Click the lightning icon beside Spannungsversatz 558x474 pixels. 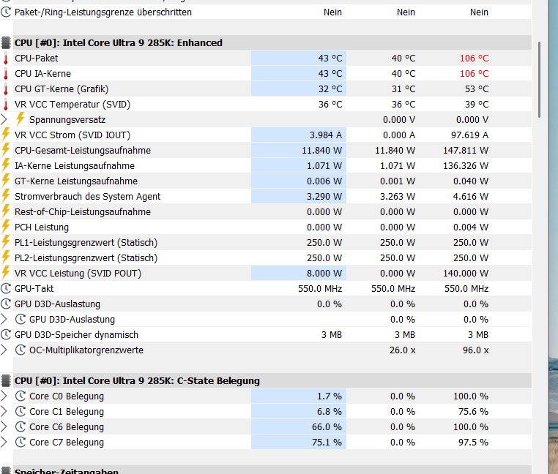pyautogui.click(x=21, y=119)
